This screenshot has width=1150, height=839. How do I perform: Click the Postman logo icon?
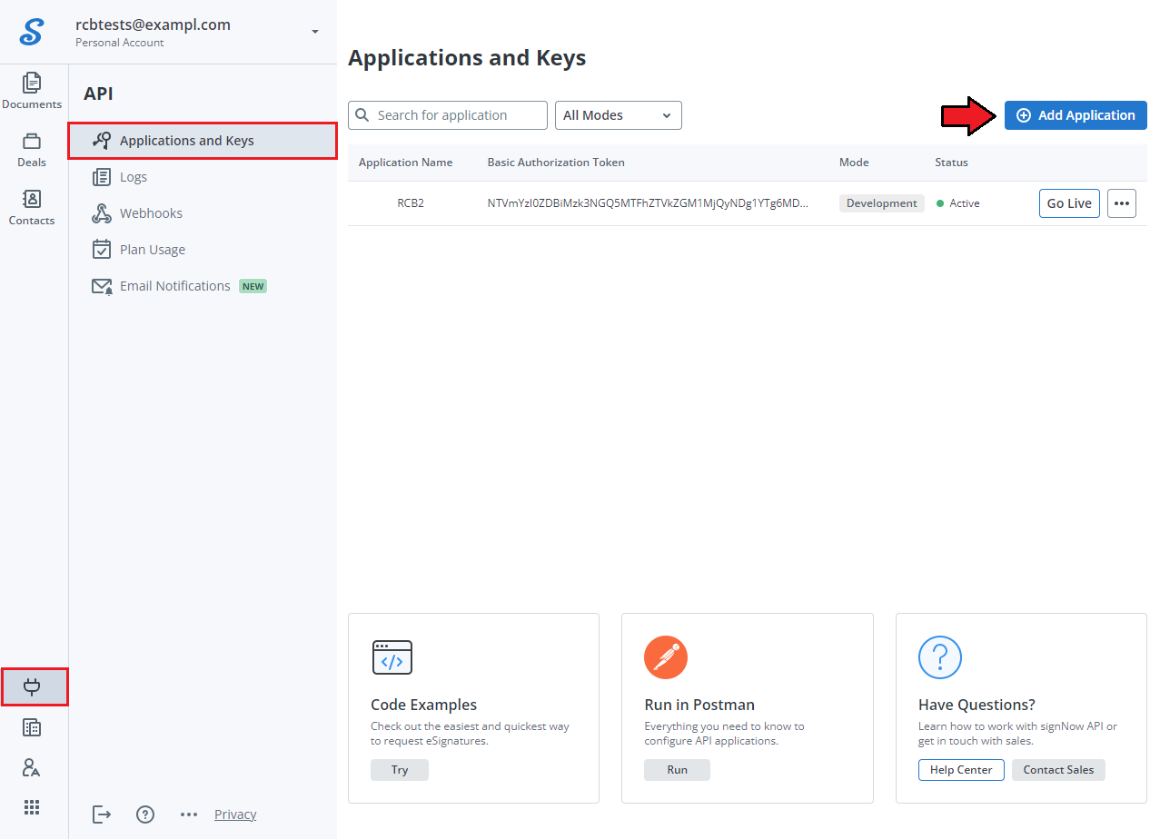coord(666,657)
